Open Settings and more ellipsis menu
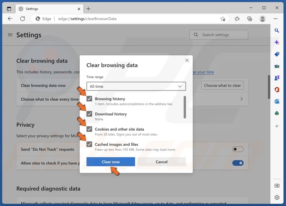286x206 pixels. pos(276,19)
